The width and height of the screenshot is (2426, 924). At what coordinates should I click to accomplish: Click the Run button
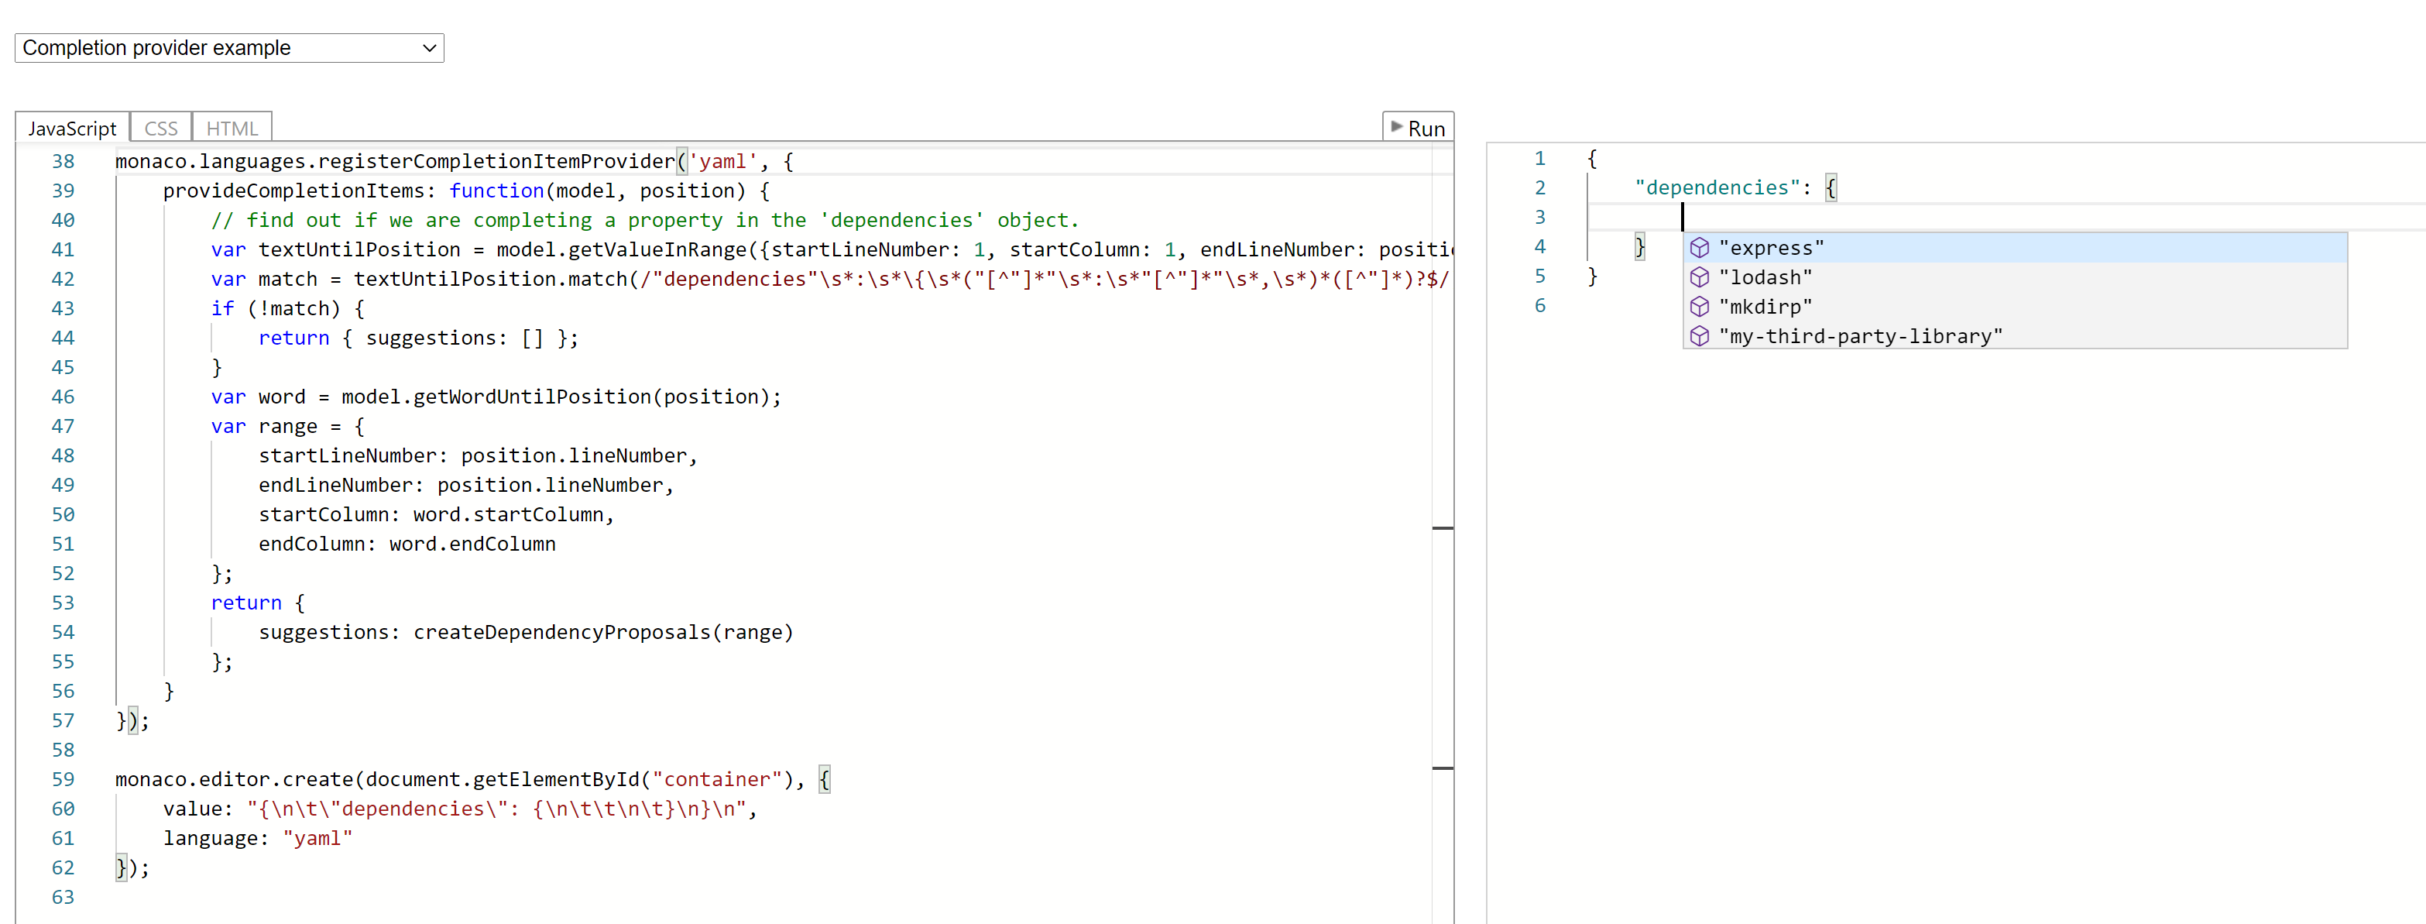tap(1417, 128)
